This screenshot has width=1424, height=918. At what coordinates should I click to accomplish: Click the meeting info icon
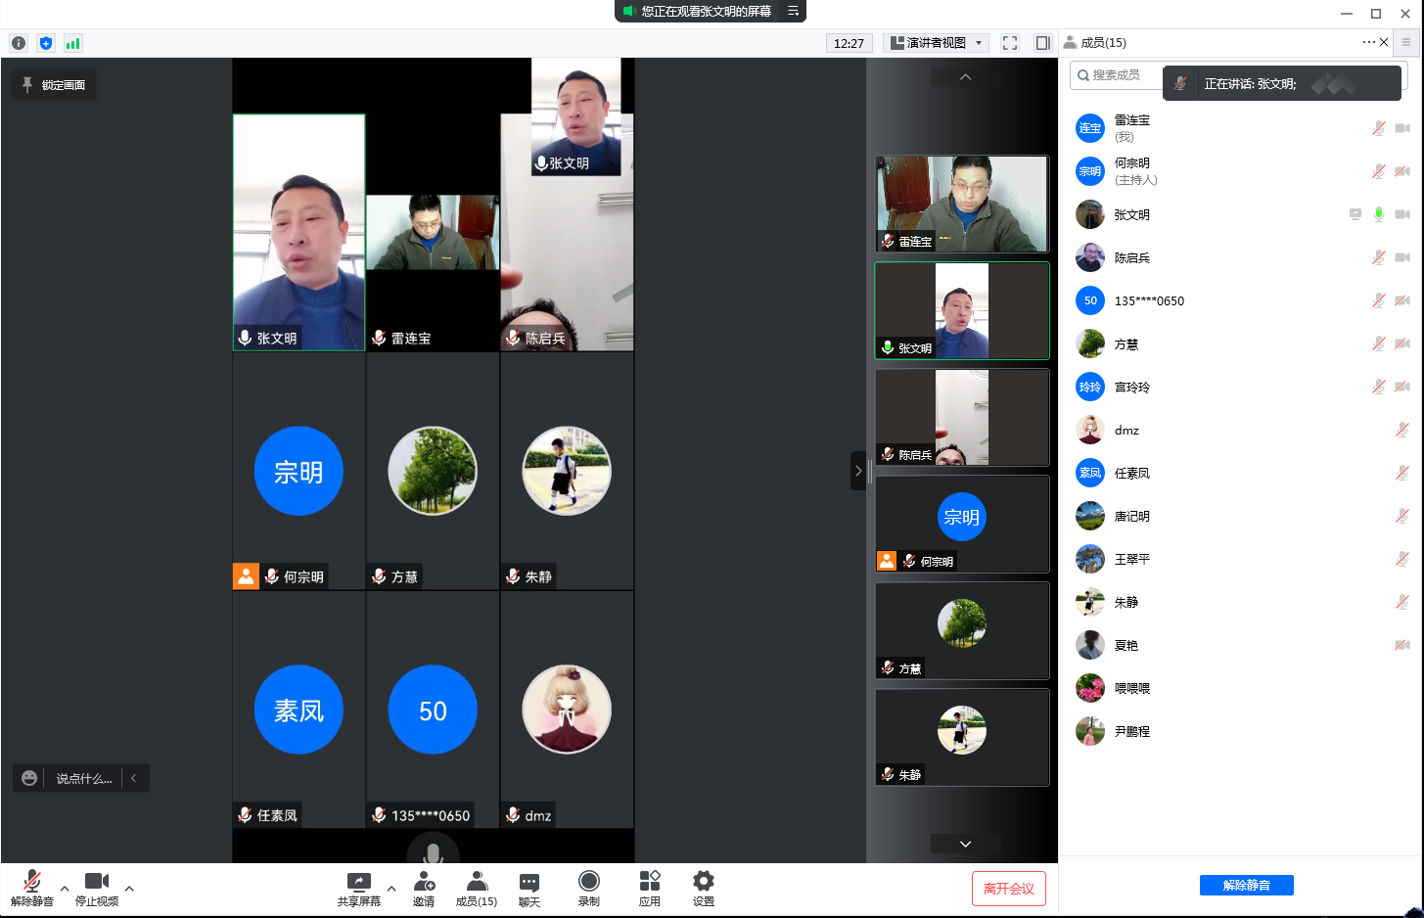coord(19,43)
